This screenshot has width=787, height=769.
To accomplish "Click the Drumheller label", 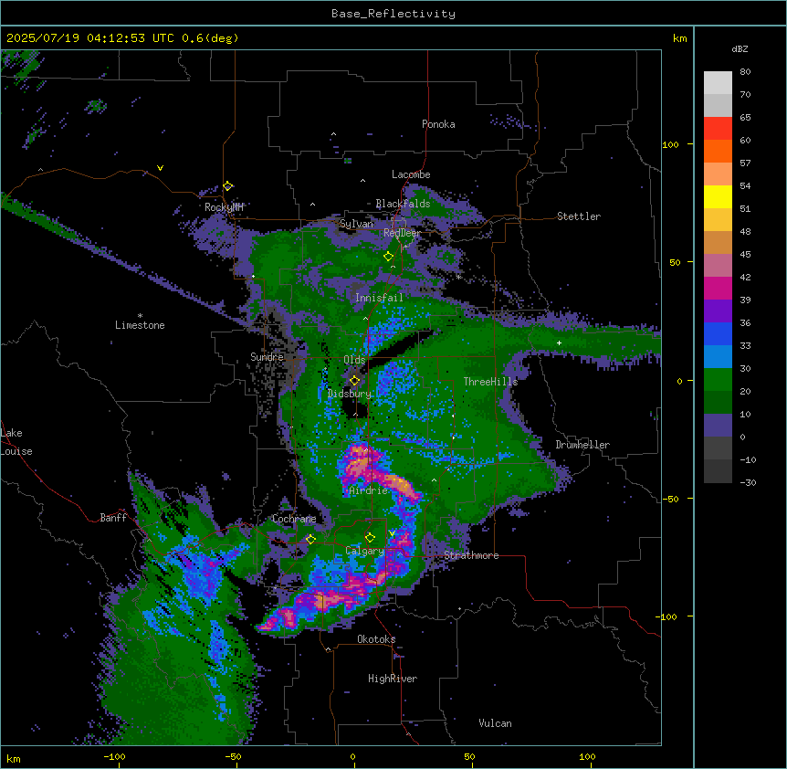I will [582, 445].
